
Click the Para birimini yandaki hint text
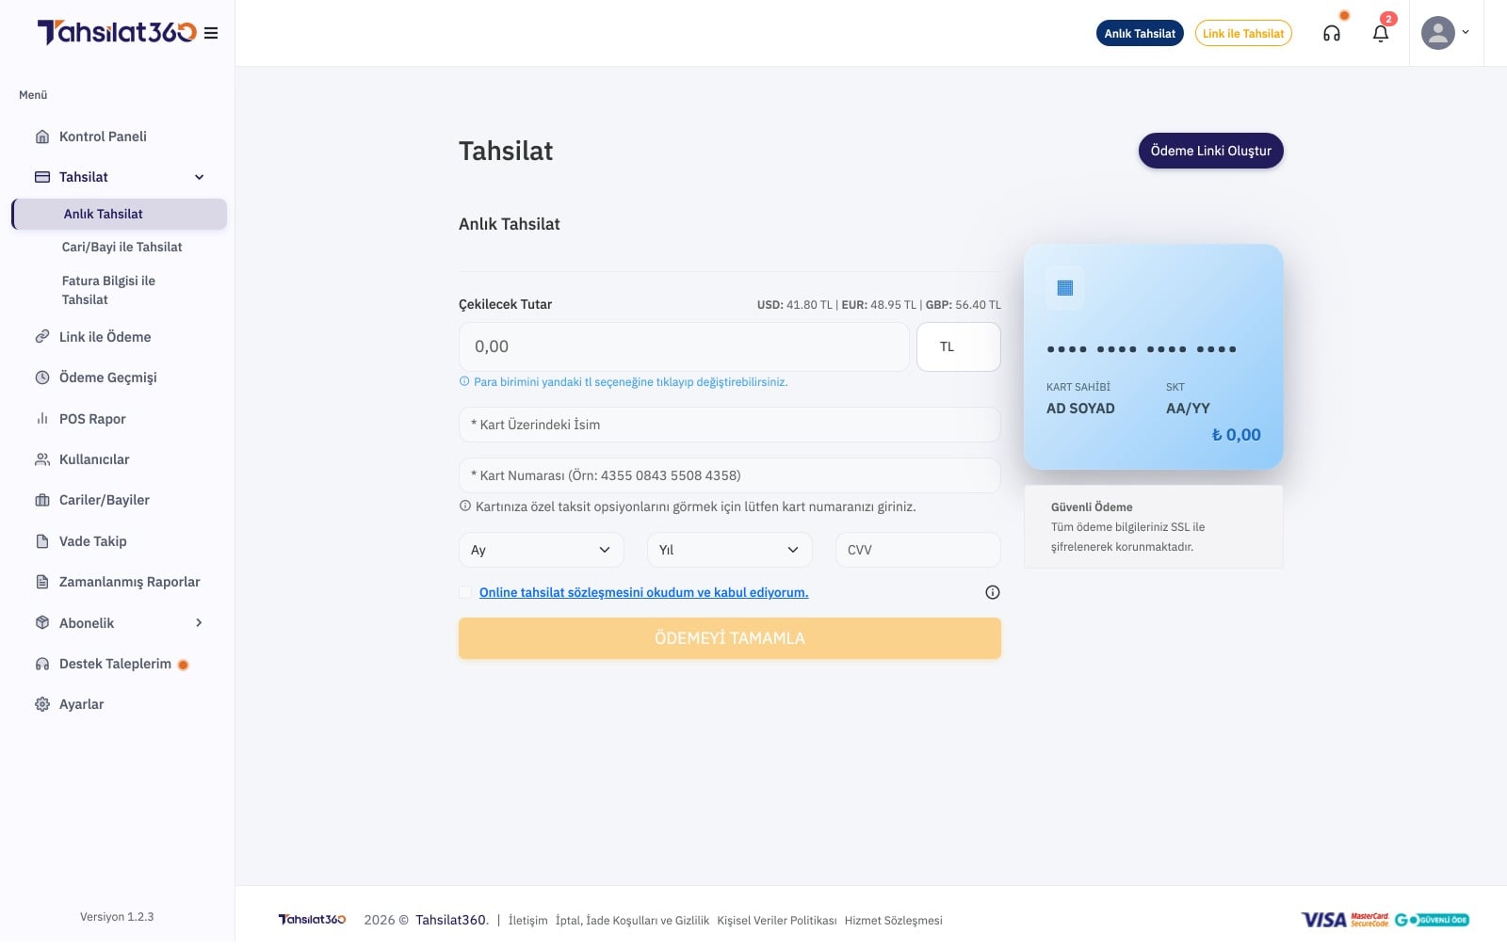(630, 382)
